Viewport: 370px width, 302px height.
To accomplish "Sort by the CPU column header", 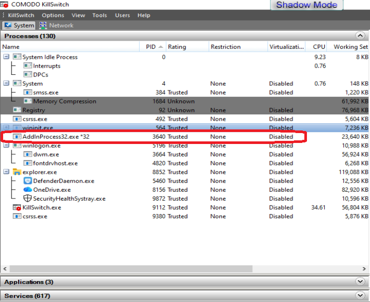I will (x=316, y=47).
